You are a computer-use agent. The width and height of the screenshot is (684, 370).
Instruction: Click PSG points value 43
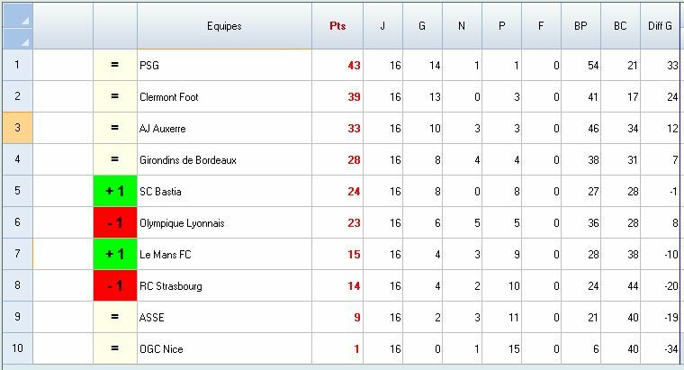coord(354,66)
